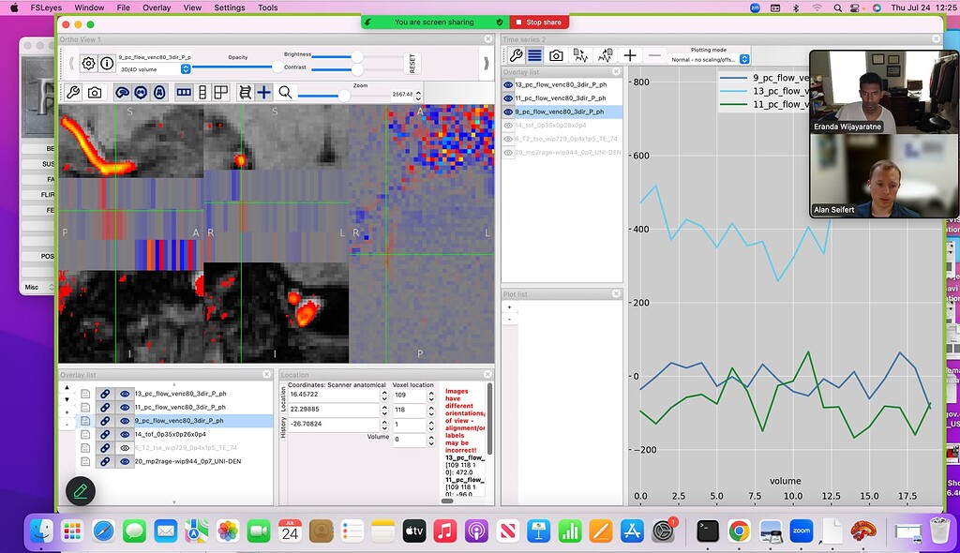Viewport: 960px width, 553px height.
Task: Import data series with the import icon
Action: 582,54
